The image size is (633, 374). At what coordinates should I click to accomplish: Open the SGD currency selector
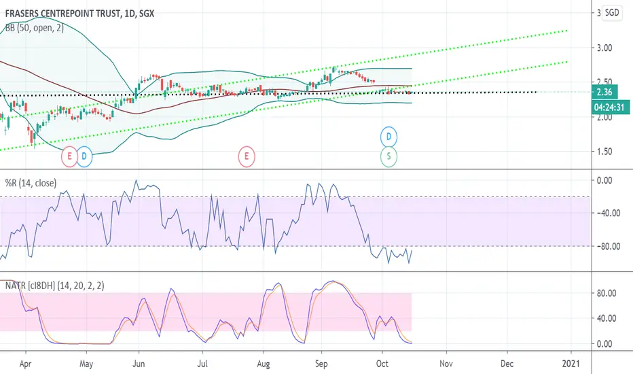(x=612, y=12)
